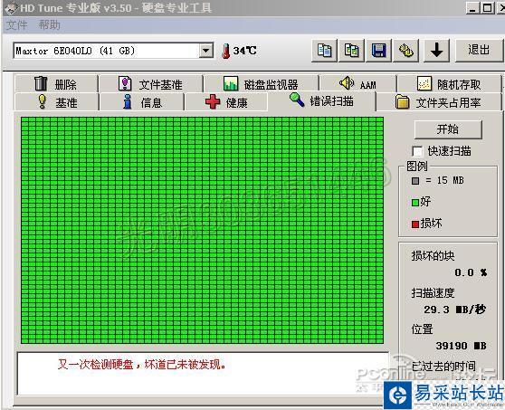Switch to the 基准 tab
Image resolution: width=505 pixels, height=410 pixels.
click(56, 102)
